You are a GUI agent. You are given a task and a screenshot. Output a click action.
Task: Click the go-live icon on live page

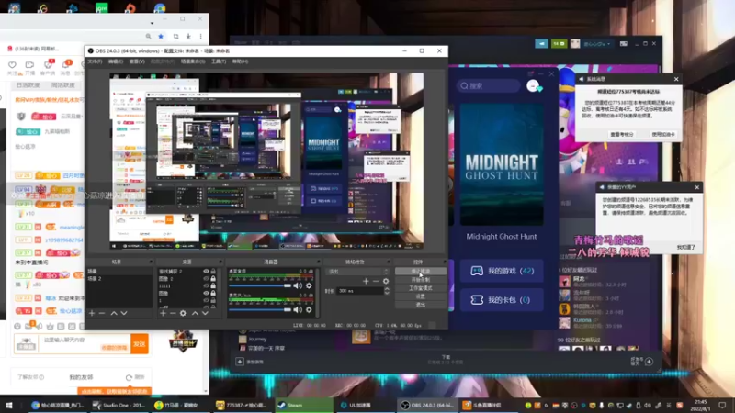pyautogui.click(x=29, y=64)
